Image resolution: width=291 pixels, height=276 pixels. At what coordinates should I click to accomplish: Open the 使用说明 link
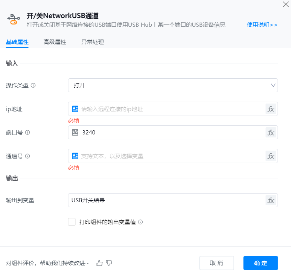tap(262, 25)
